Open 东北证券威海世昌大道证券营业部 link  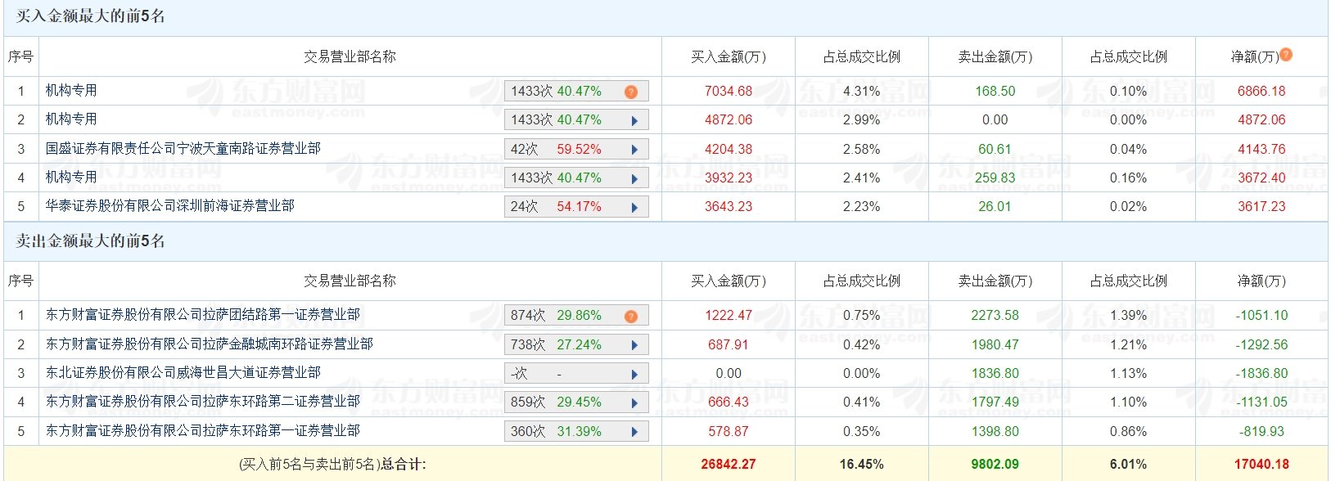tap(183, 373)
